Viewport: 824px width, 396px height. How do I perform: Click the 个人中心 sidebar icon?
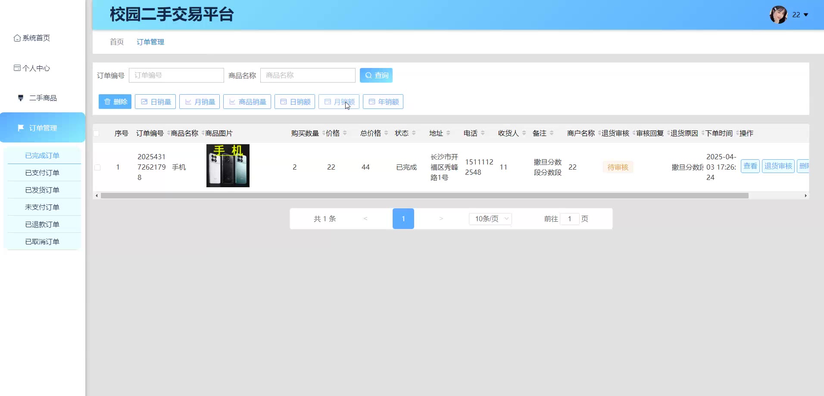pos(17,68)
